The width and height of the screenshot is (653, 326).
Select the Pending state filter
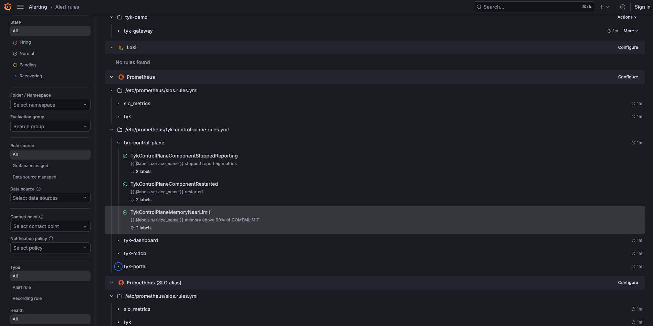[x=50, y=65]
